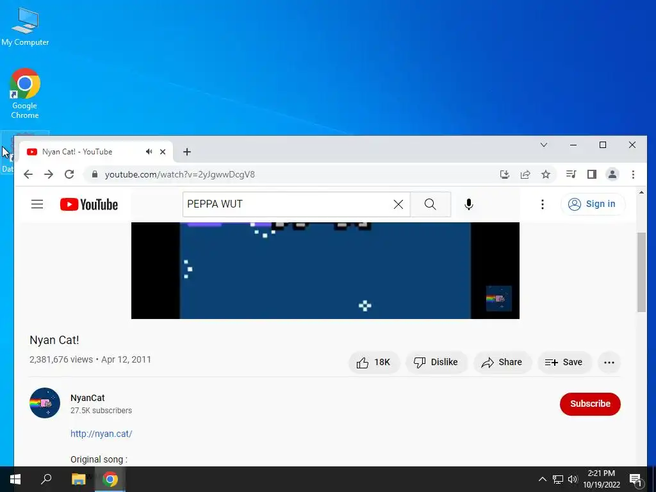656x492 pixels.
Task: Go back using Chrome back arrow
Action: tap(28, 174)
